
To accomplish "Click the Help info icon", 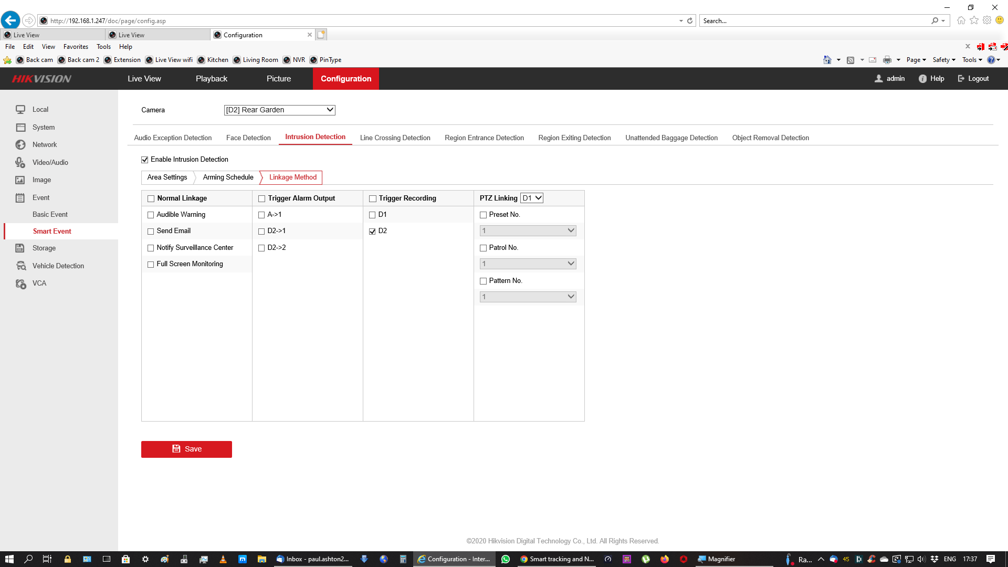I will 922,79.
